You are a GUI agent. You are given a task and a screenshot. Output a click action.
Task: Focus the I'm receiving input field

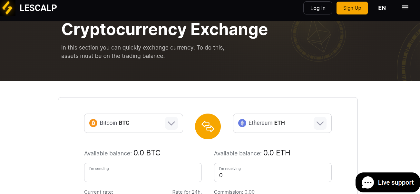273,172
